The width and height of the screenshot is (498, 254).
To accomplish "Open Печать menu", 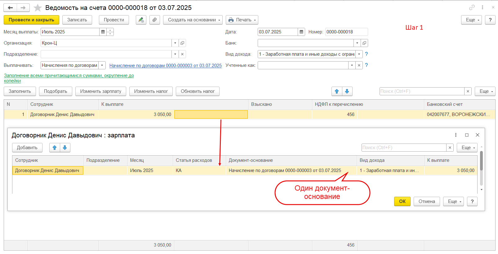I will [242, 20].
